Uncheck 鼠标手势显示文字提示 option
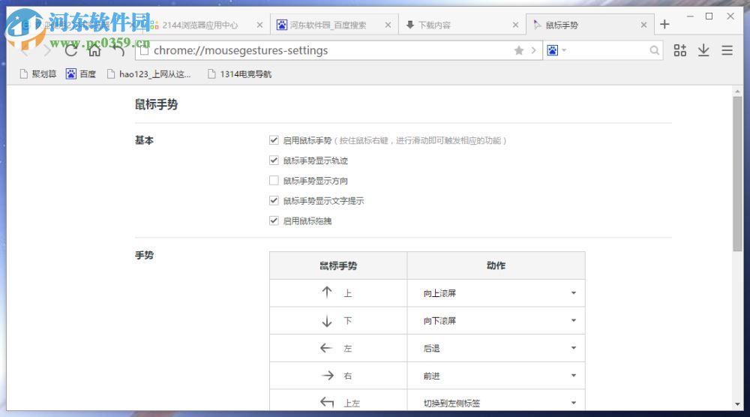Image resolution: width=750 pixels, height=417 pixels. (x=274, y=201)
